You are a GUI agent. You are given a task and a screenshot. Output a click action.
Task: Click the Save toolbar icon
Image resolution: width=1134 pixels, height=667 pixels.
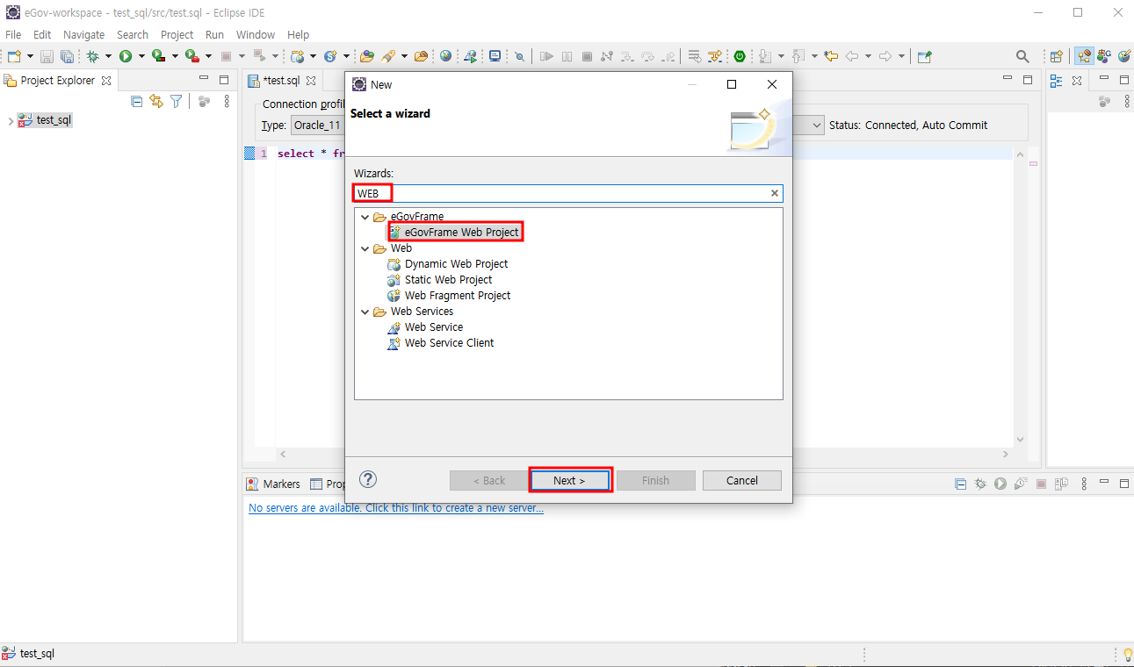tap(47, 56)
